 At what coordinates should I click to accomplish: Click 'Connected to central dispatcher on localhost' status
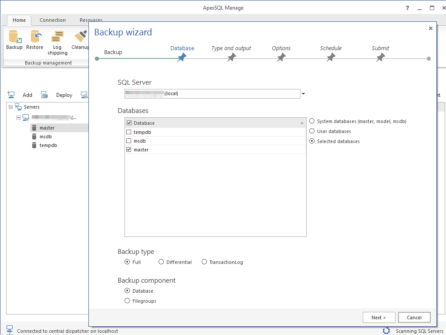click(68, 331)
